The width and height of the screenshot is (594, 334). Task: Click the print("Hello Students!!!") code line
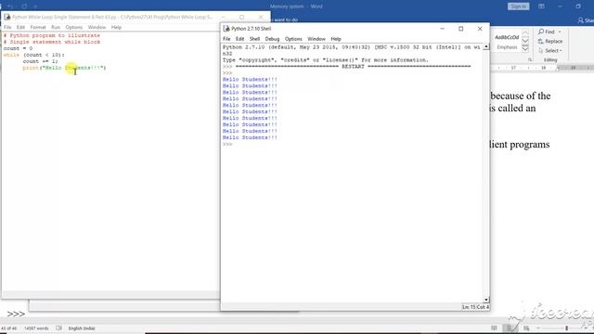click(x=64, y=68)
